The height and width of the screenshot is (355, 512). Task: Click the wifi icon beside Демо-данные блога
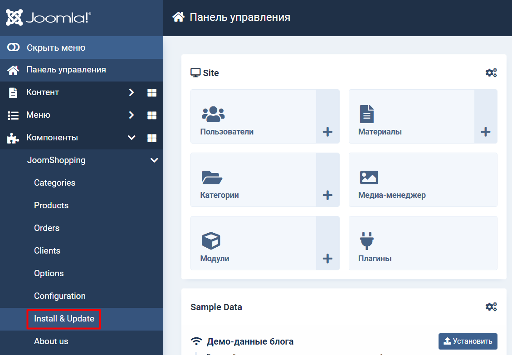196,341
